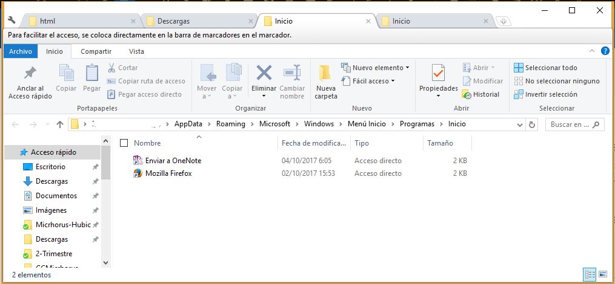Click the Eliminar red X icon
The image size is (615, 284).
(x=264, y=73)
